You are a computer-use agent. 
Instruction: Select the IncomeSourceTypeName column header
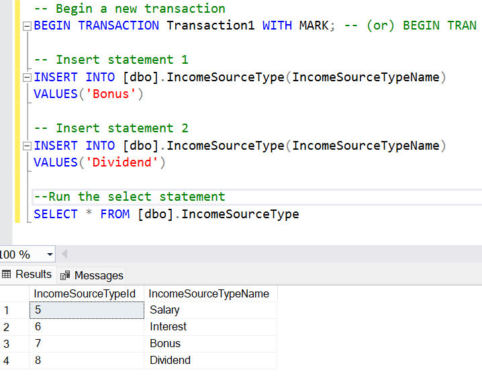point(209,293)
